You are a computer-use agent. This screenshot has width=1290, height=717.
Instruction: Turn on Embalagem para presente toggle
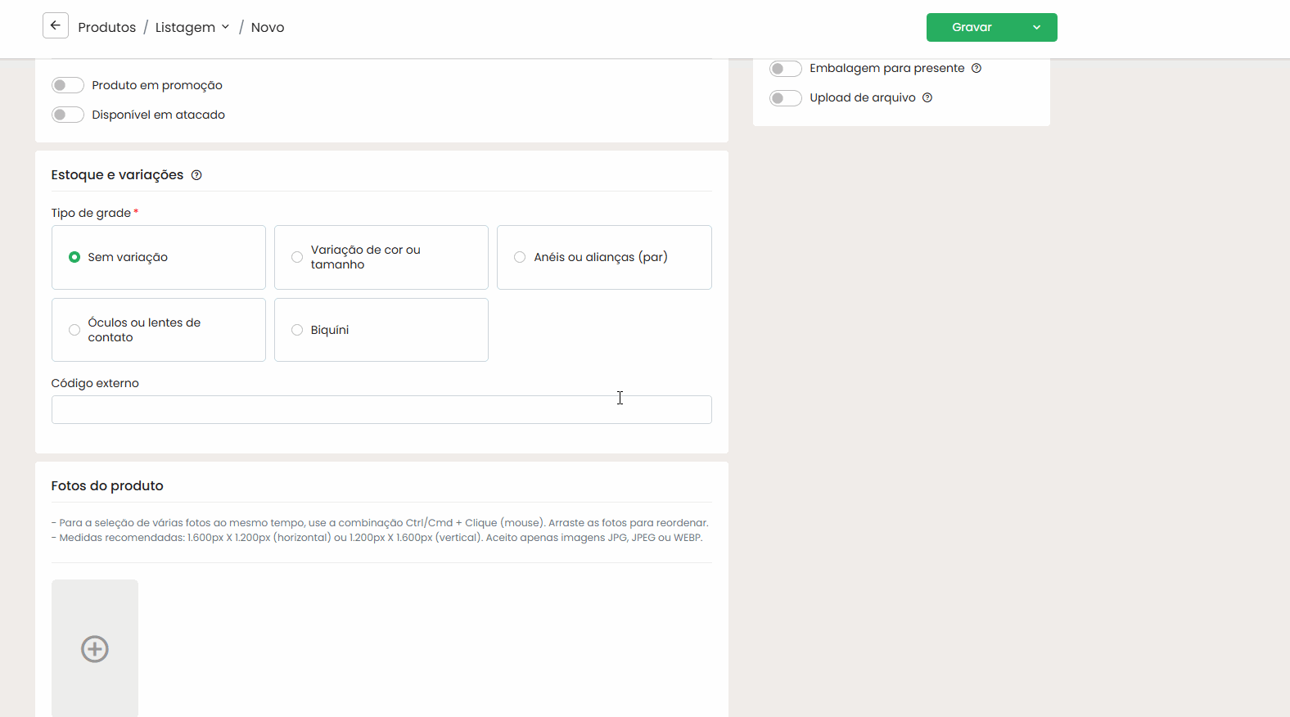coord(785,69)
